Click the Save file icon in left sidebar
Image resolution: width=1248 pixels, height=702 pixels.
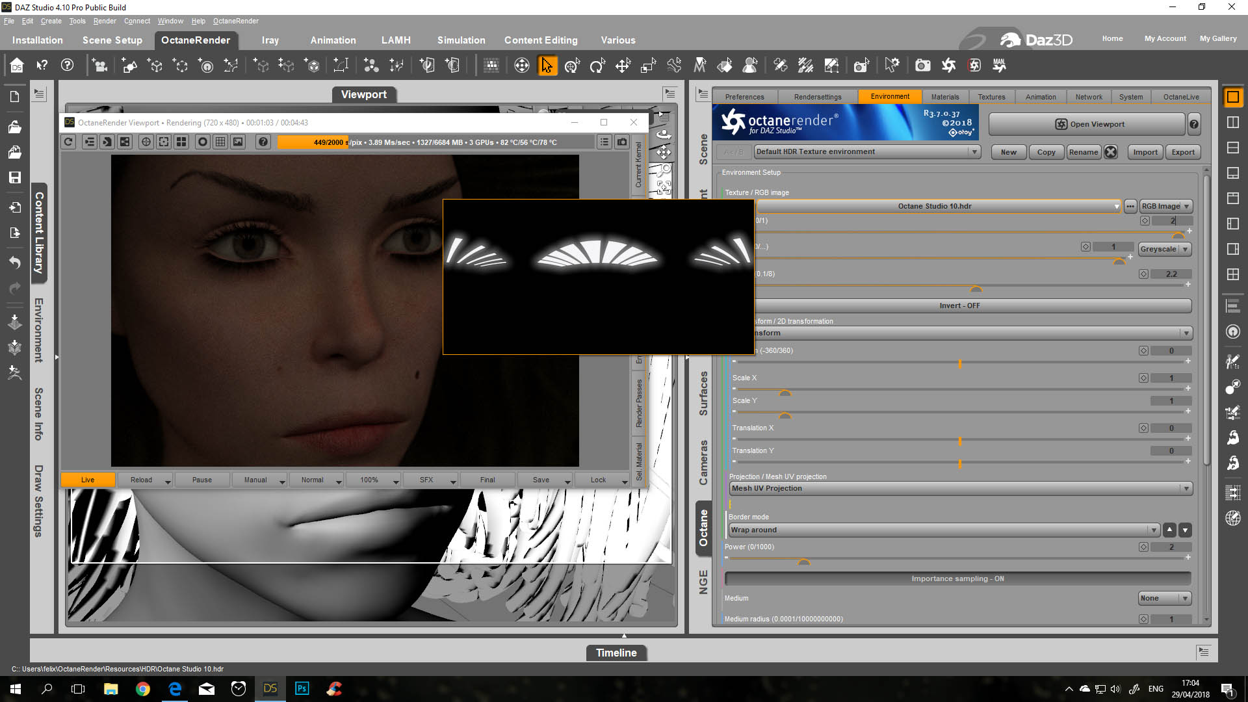tap(15, 177)
